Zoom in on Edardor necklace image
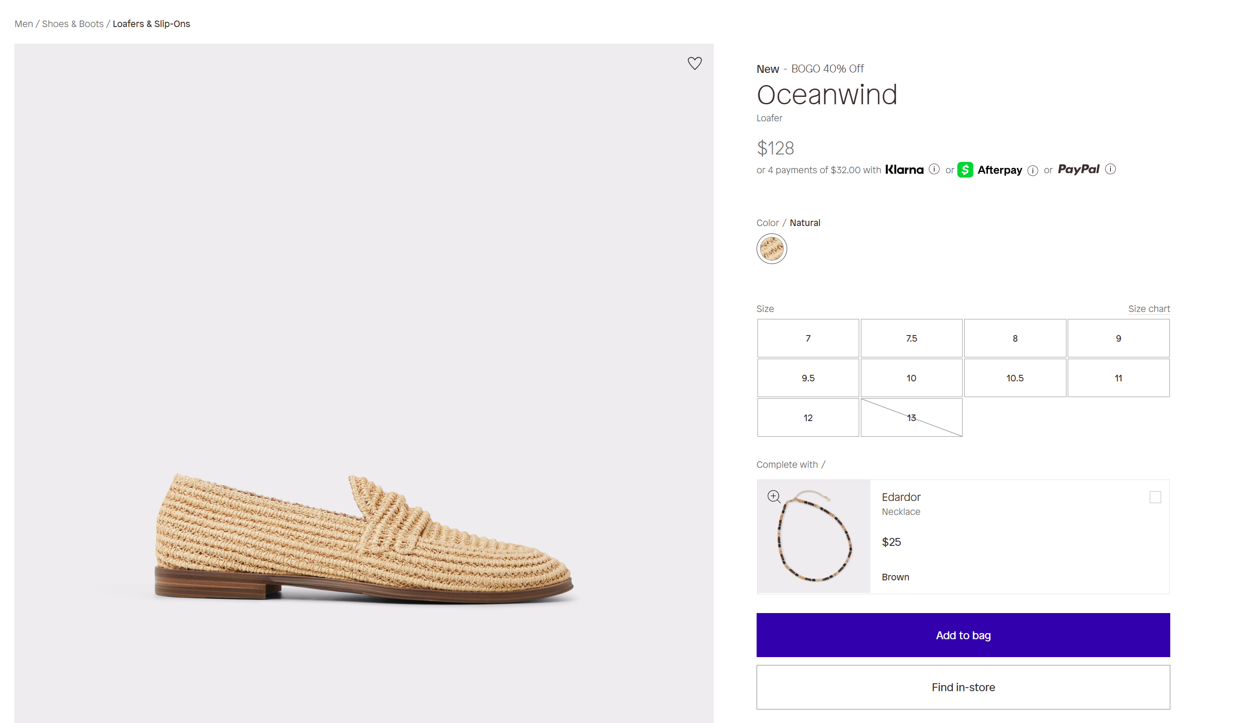Image resolution: width=1251 pixels, height=723 pixels. 774,496
